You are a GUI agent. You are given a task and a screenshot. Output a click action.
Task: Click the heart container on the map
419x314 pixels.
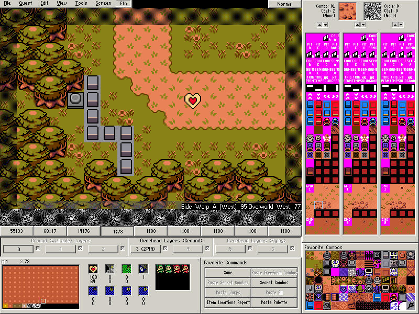click(193, 100)
